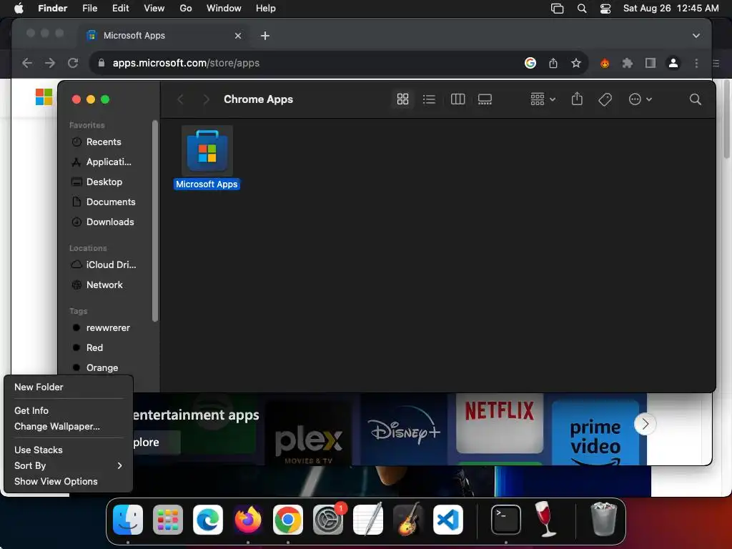This screenshot has width=732, height=549.
Task: Expand Chrome tab search chevron
Action: pos(696,36)
